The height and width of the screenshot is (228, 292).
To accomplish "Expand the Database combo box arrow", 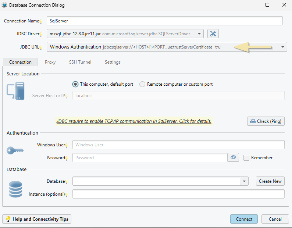I will pyautogui.click(x=245, y=181).
